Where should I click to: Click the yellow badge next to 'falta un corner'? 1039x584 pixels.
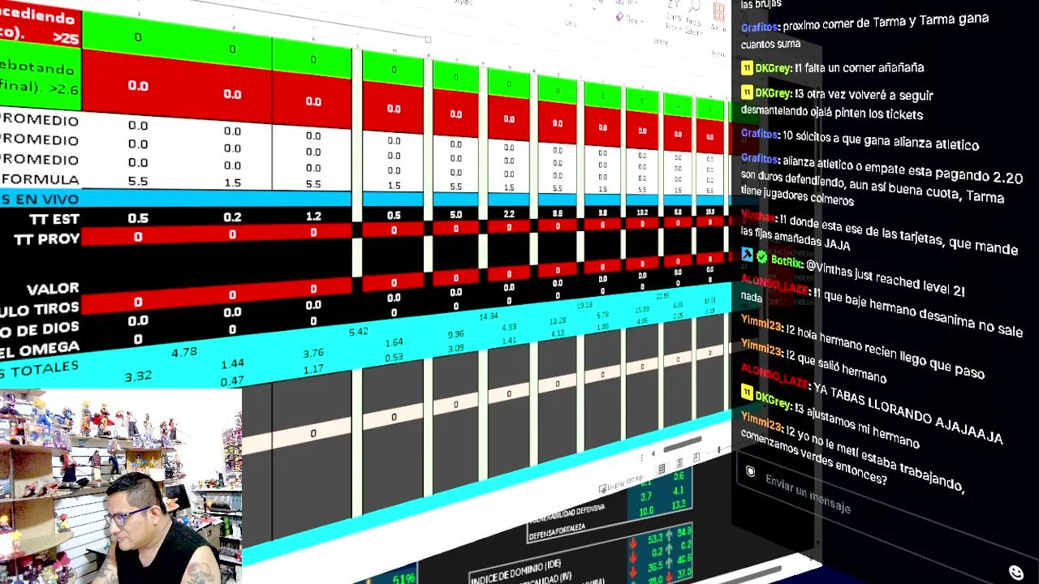pyautogui.click(x=747, y=68)
